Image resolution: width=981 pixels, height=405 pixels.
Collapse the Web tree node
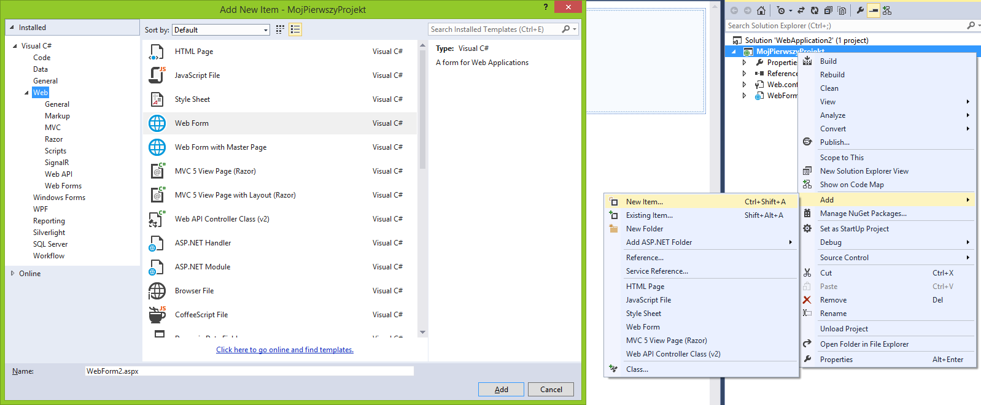click(26, 93)
